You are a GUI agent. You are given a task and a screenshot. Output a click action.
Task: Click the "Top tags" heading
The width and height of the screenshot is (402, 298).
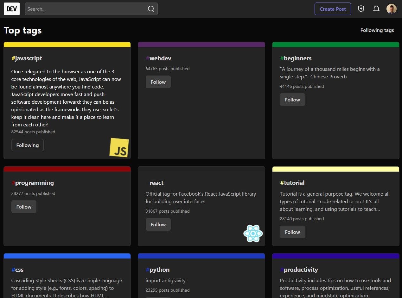click(23, 30)
